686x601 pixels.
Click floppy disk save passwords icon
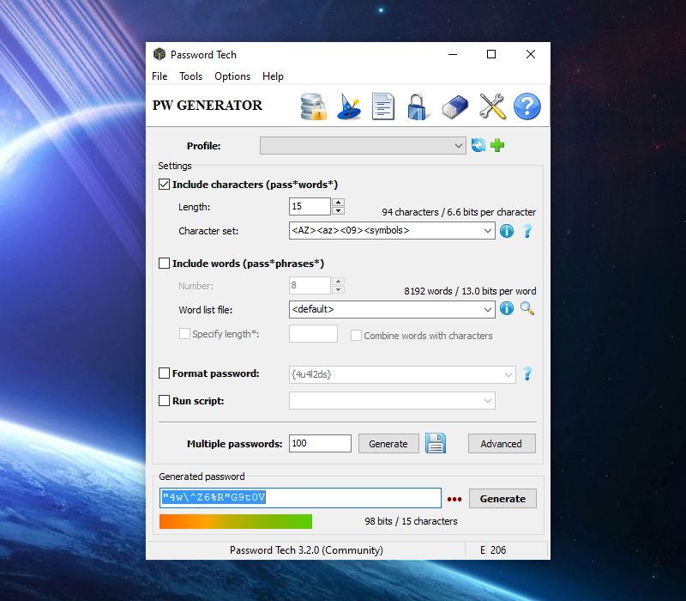coord(436,443)
